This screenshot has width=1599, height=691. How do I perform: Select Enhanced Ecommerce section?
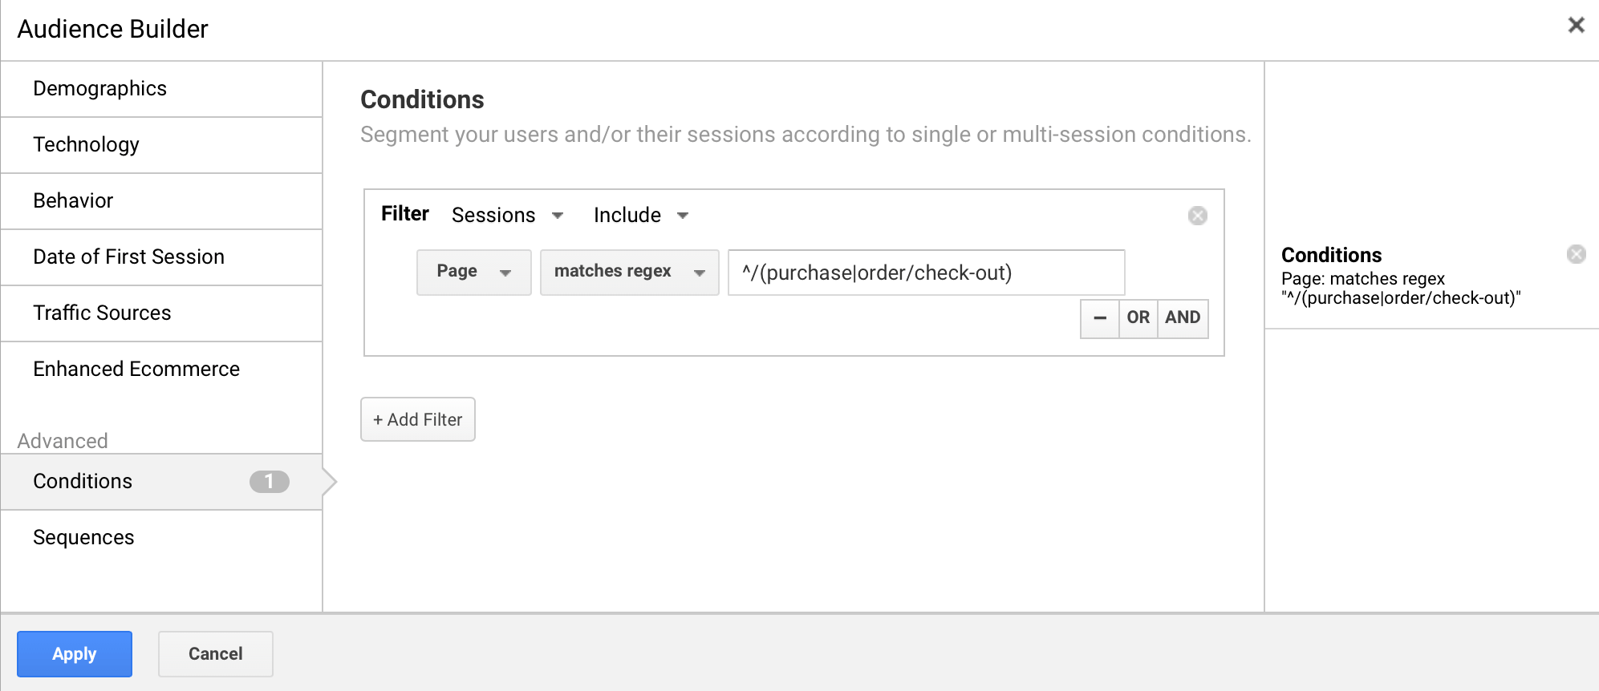click(161, 370)
